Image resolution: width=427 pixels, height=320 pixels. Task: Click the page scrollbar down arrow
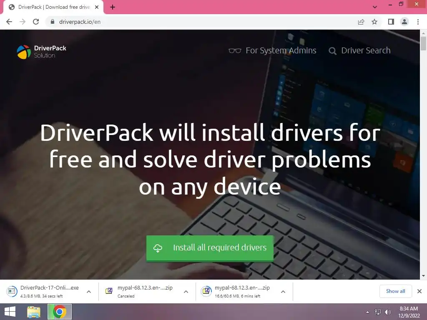coord(424,276)
